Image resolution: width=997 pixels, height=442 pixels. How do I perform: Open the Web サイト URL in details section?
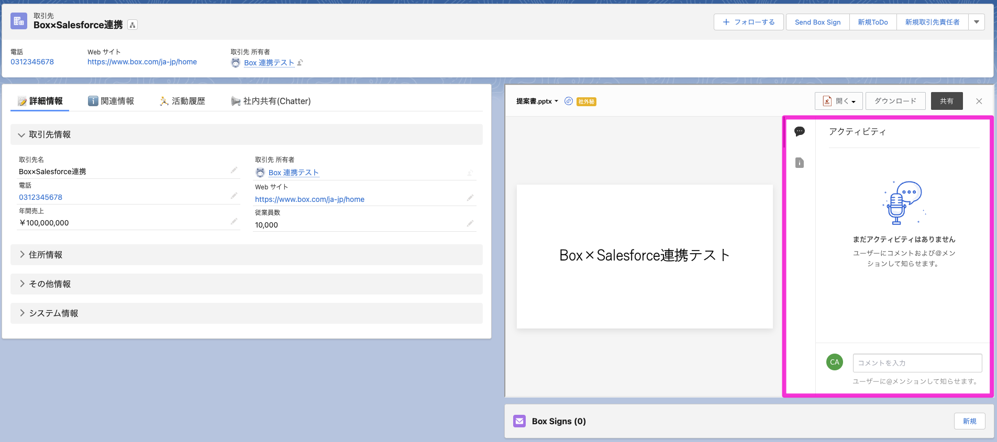[310, 199]
